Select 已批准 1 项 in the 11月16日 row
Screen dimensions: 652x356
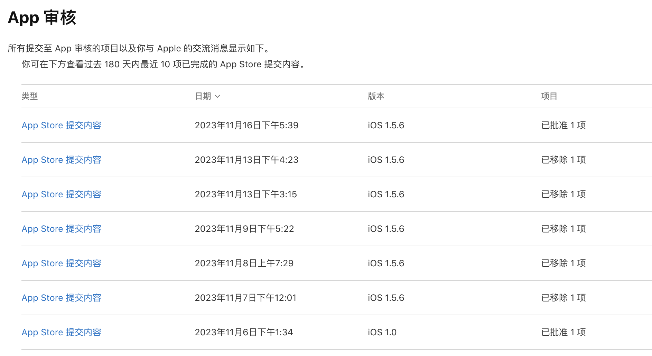[563, 125]
